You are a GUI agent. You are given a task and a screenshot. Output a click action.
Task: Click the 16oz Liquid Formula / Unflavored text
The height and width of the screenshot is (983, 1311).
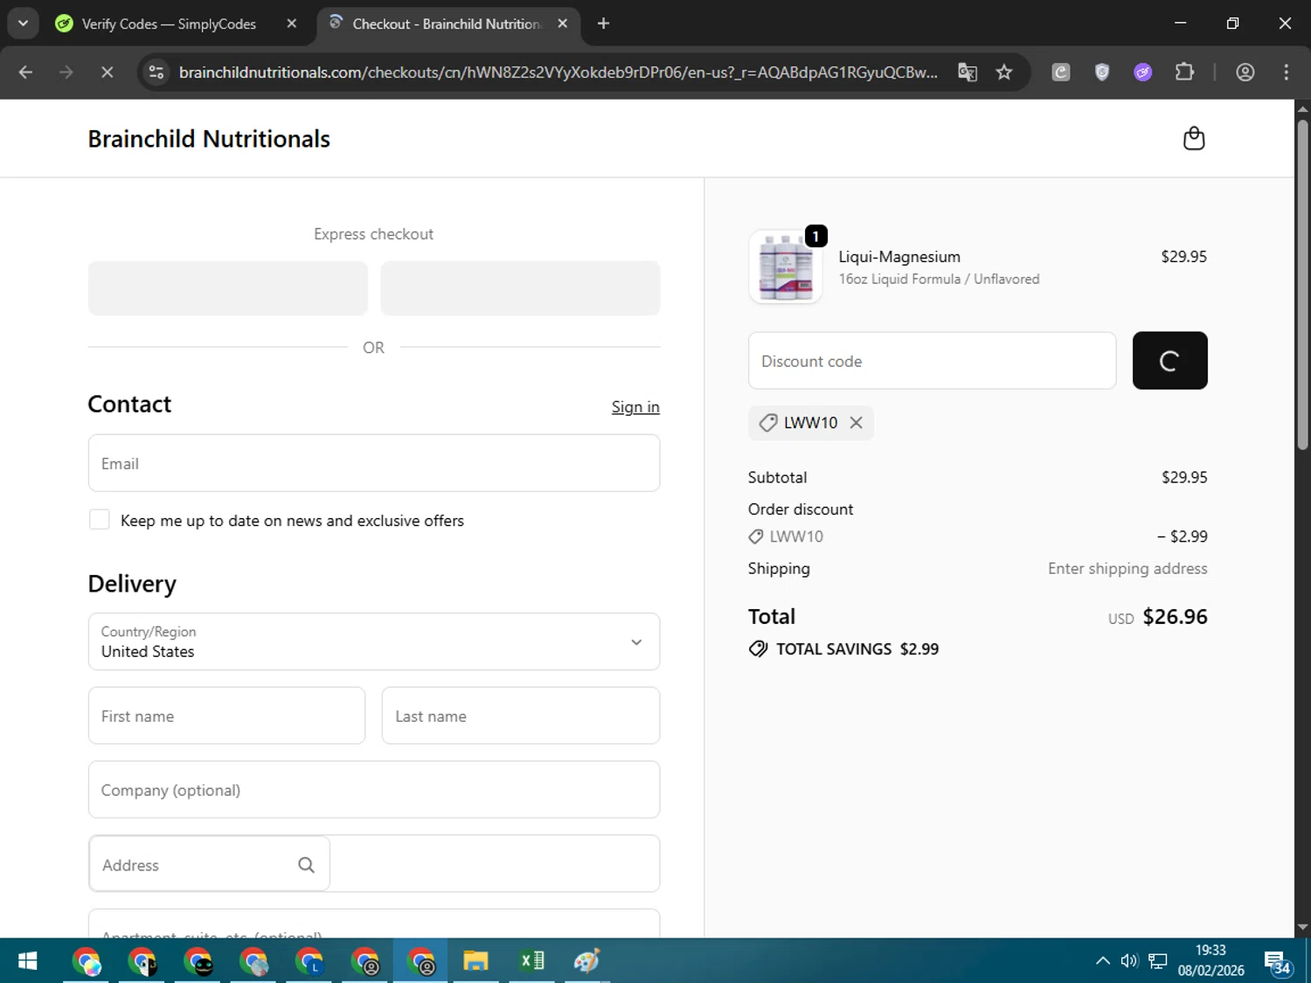tap(939, 279)
